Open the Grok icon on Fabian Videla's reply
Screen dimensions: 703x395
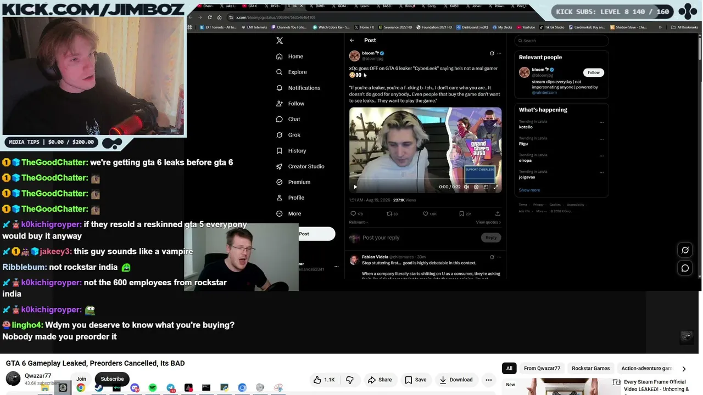[492, 257]
